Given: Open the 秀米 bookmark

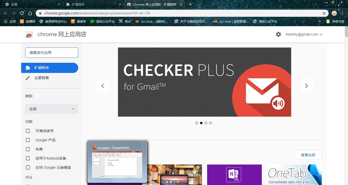Looking at the screenshot, I should click(x=125, y=22).
